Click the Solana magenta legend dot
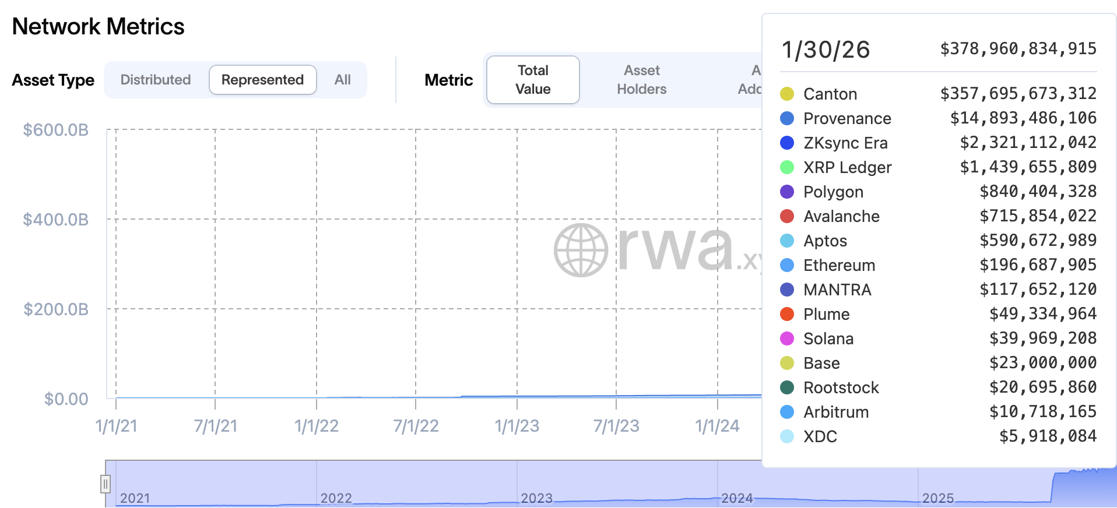This screenshot has height=508, width=1117. pyautogui.click(x=787, y=338)
